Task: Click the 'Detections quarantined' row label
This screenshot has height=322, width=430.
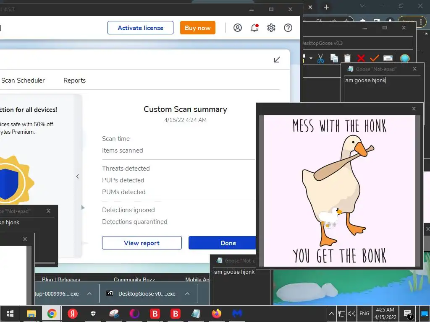Action: [x=135, y=221]
